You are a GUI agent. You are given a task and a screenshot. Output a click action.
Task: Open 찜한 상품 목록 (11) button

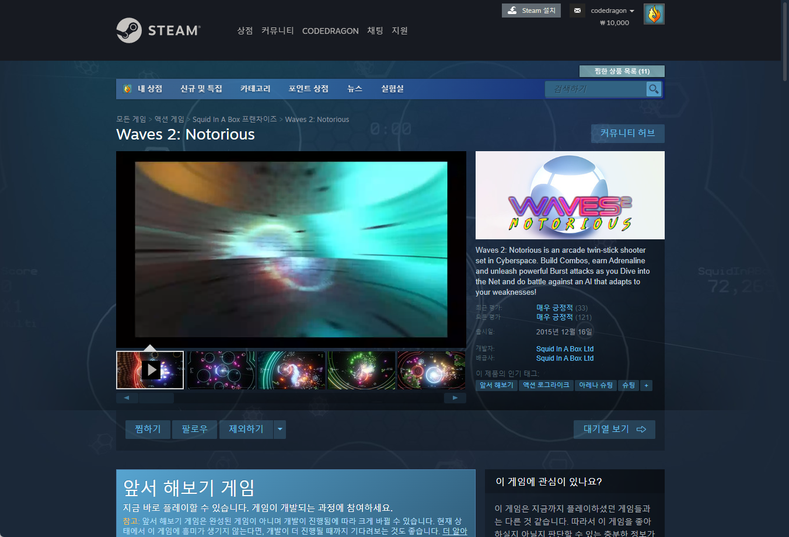click(622, 71)
